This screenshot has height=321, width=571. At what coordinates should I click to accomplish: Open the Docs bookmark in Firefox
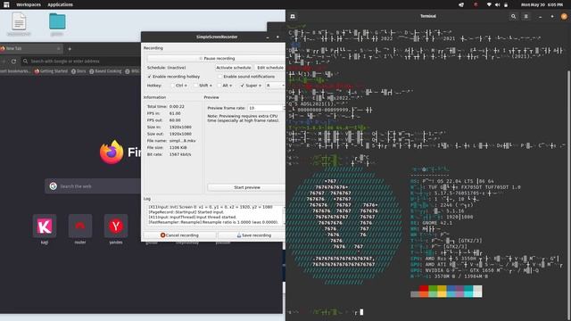click(x=79, y=71)
